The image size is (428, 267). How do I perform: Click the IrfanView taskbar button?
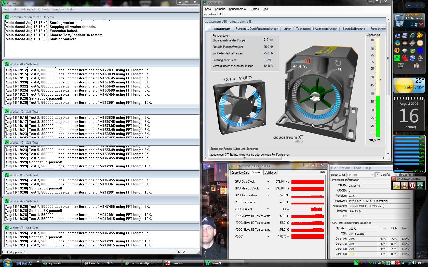tap(183, 263)
